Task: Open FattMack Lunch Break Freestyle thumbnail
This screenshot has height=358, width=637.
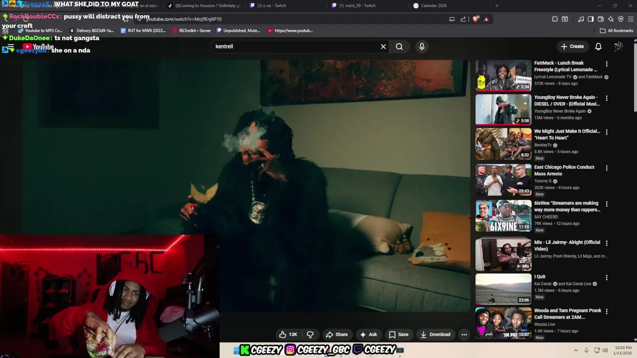Action: click(x=504, y=76)
